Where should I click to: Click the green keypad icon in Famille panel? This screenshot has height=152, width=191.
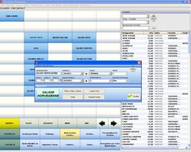click(153, 18)
